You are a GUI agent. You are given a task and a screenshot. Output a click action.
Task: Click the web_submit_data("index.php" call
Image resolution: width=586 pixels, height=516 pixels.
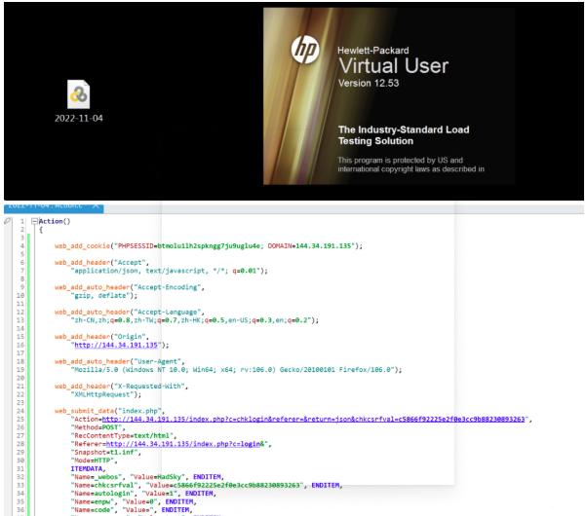[x=109, y=411]
